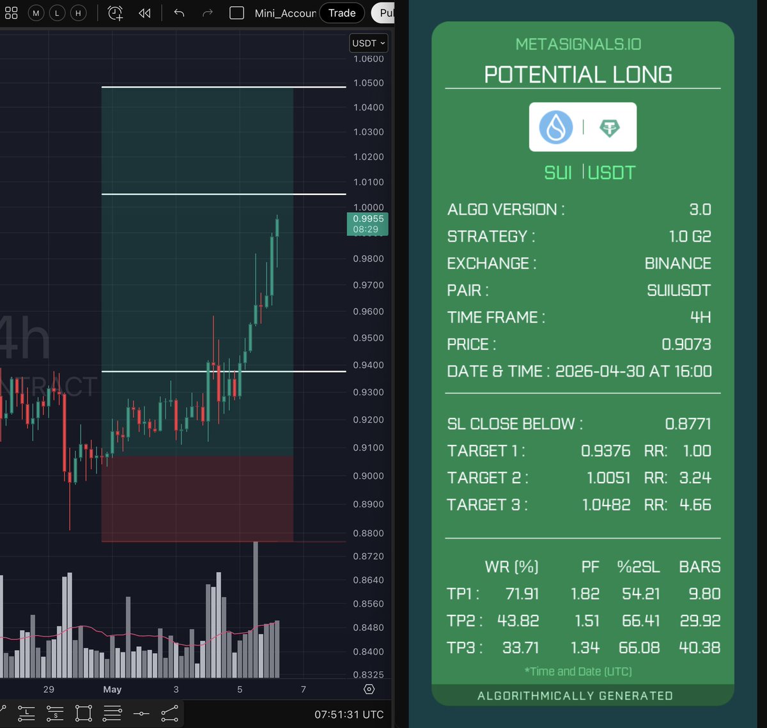Click the 0.8771 stop loss value

pos(688,424)
